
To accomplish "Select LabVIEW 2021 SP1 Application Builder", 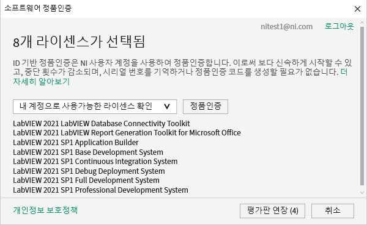I will click(x=76, y=142).
